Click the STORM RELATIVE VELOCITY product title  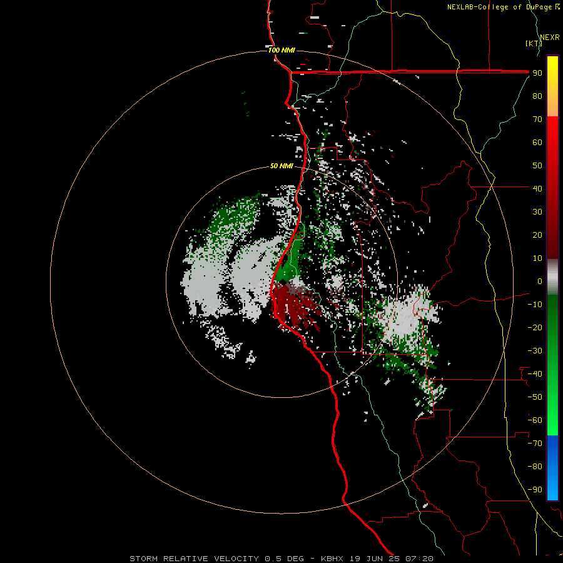click(194, 559)
